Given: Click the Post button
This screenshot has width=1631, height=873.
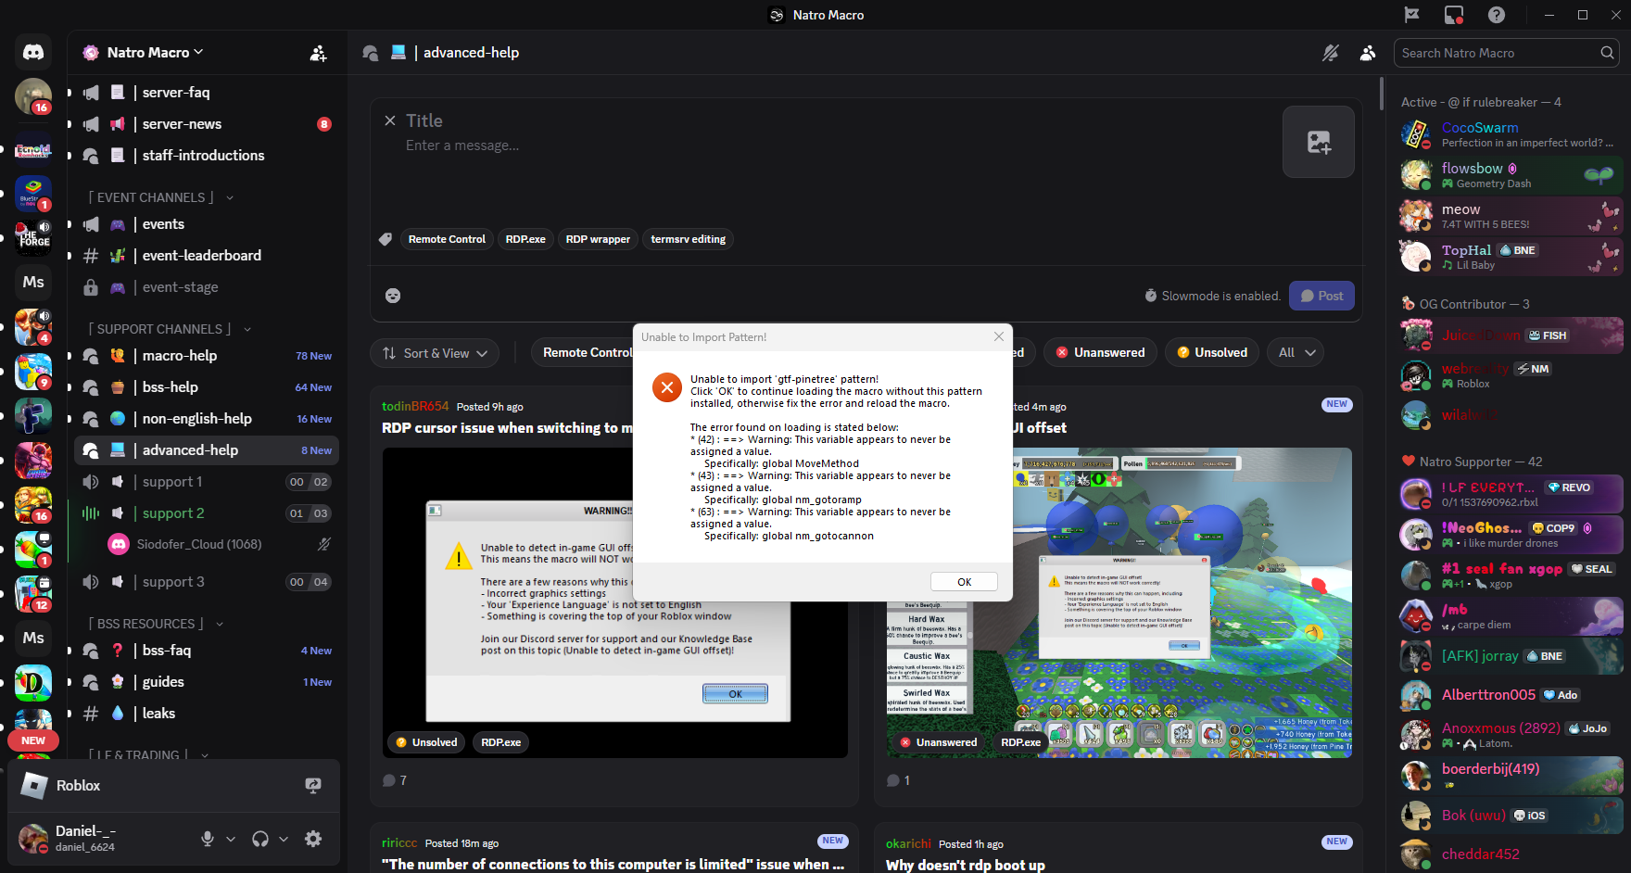Looking at the screenshot, I should click(1321, 296).
